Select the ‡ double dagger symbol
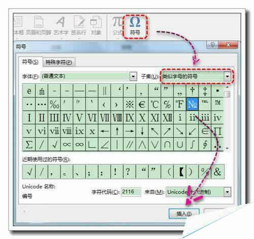 point(205,91)
